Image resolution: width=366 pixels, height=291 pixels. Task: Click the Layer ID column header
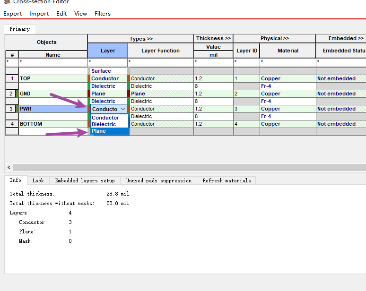pyautogui.click(x=246, y=51)
